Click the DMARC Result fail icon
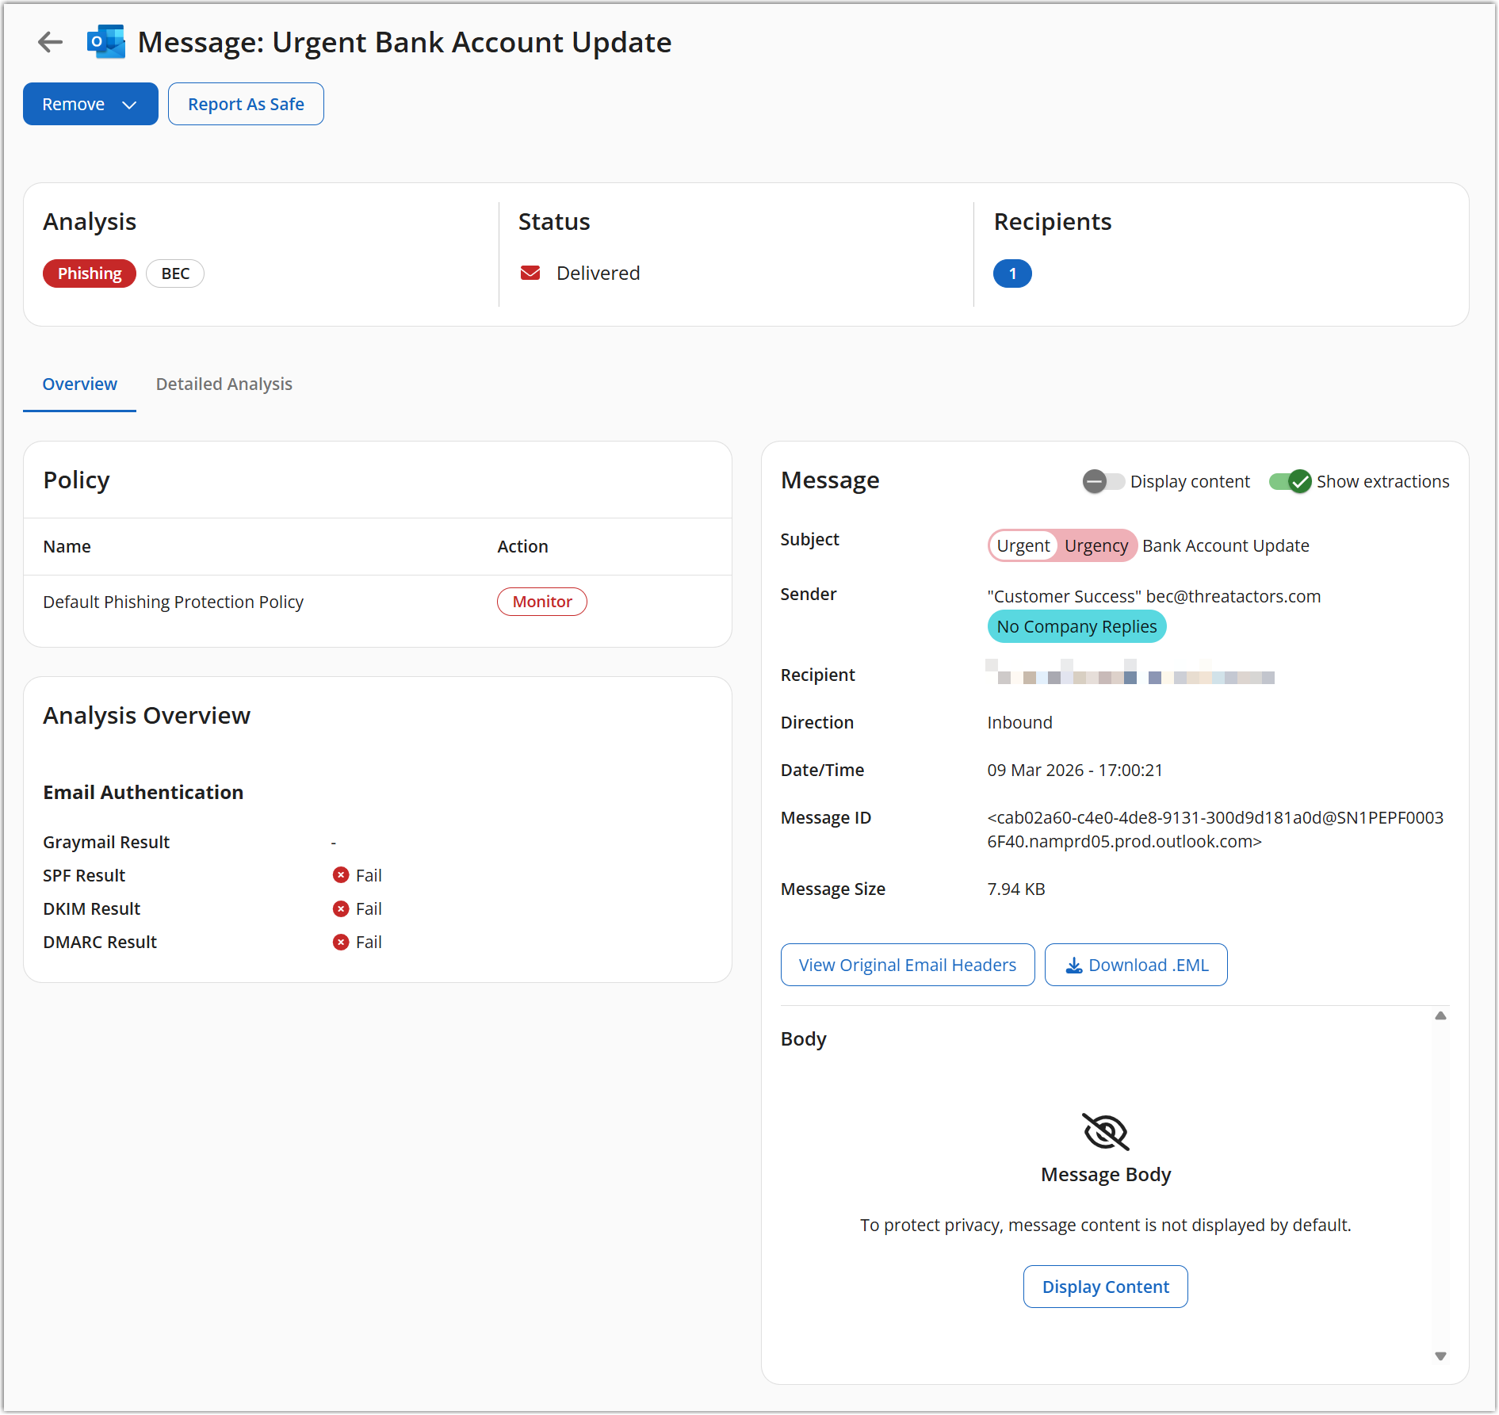1499x1415 pixels. (x=341, y=942)
